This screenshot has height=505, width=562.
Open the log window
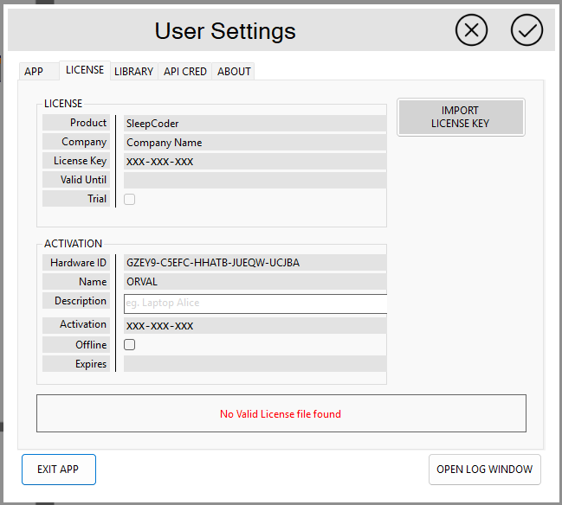(485, 470)
